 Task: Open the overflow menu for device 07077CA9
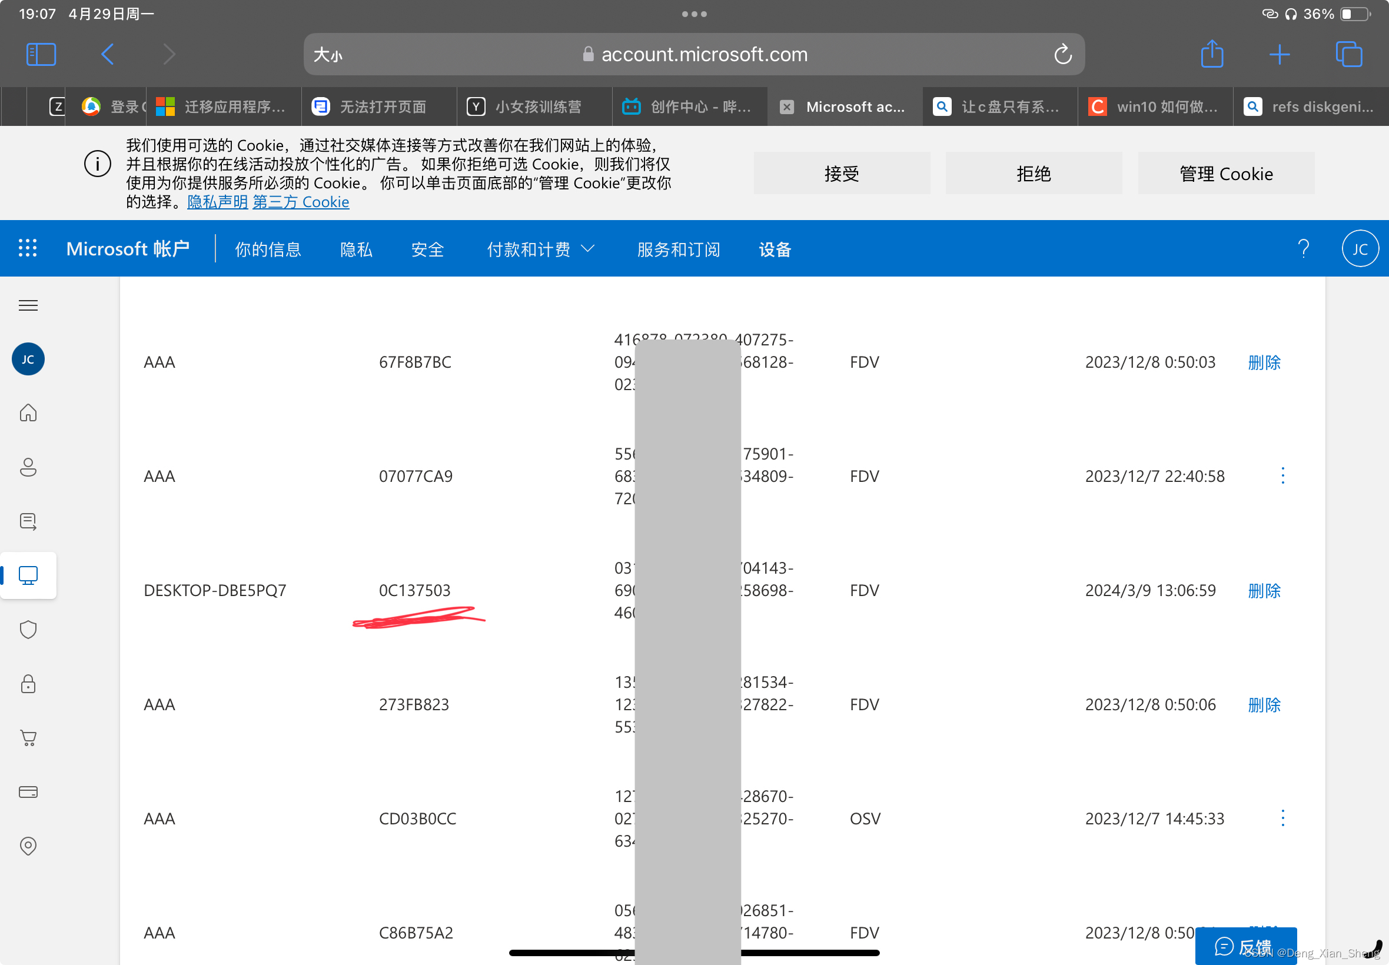tap(1283, 476)
